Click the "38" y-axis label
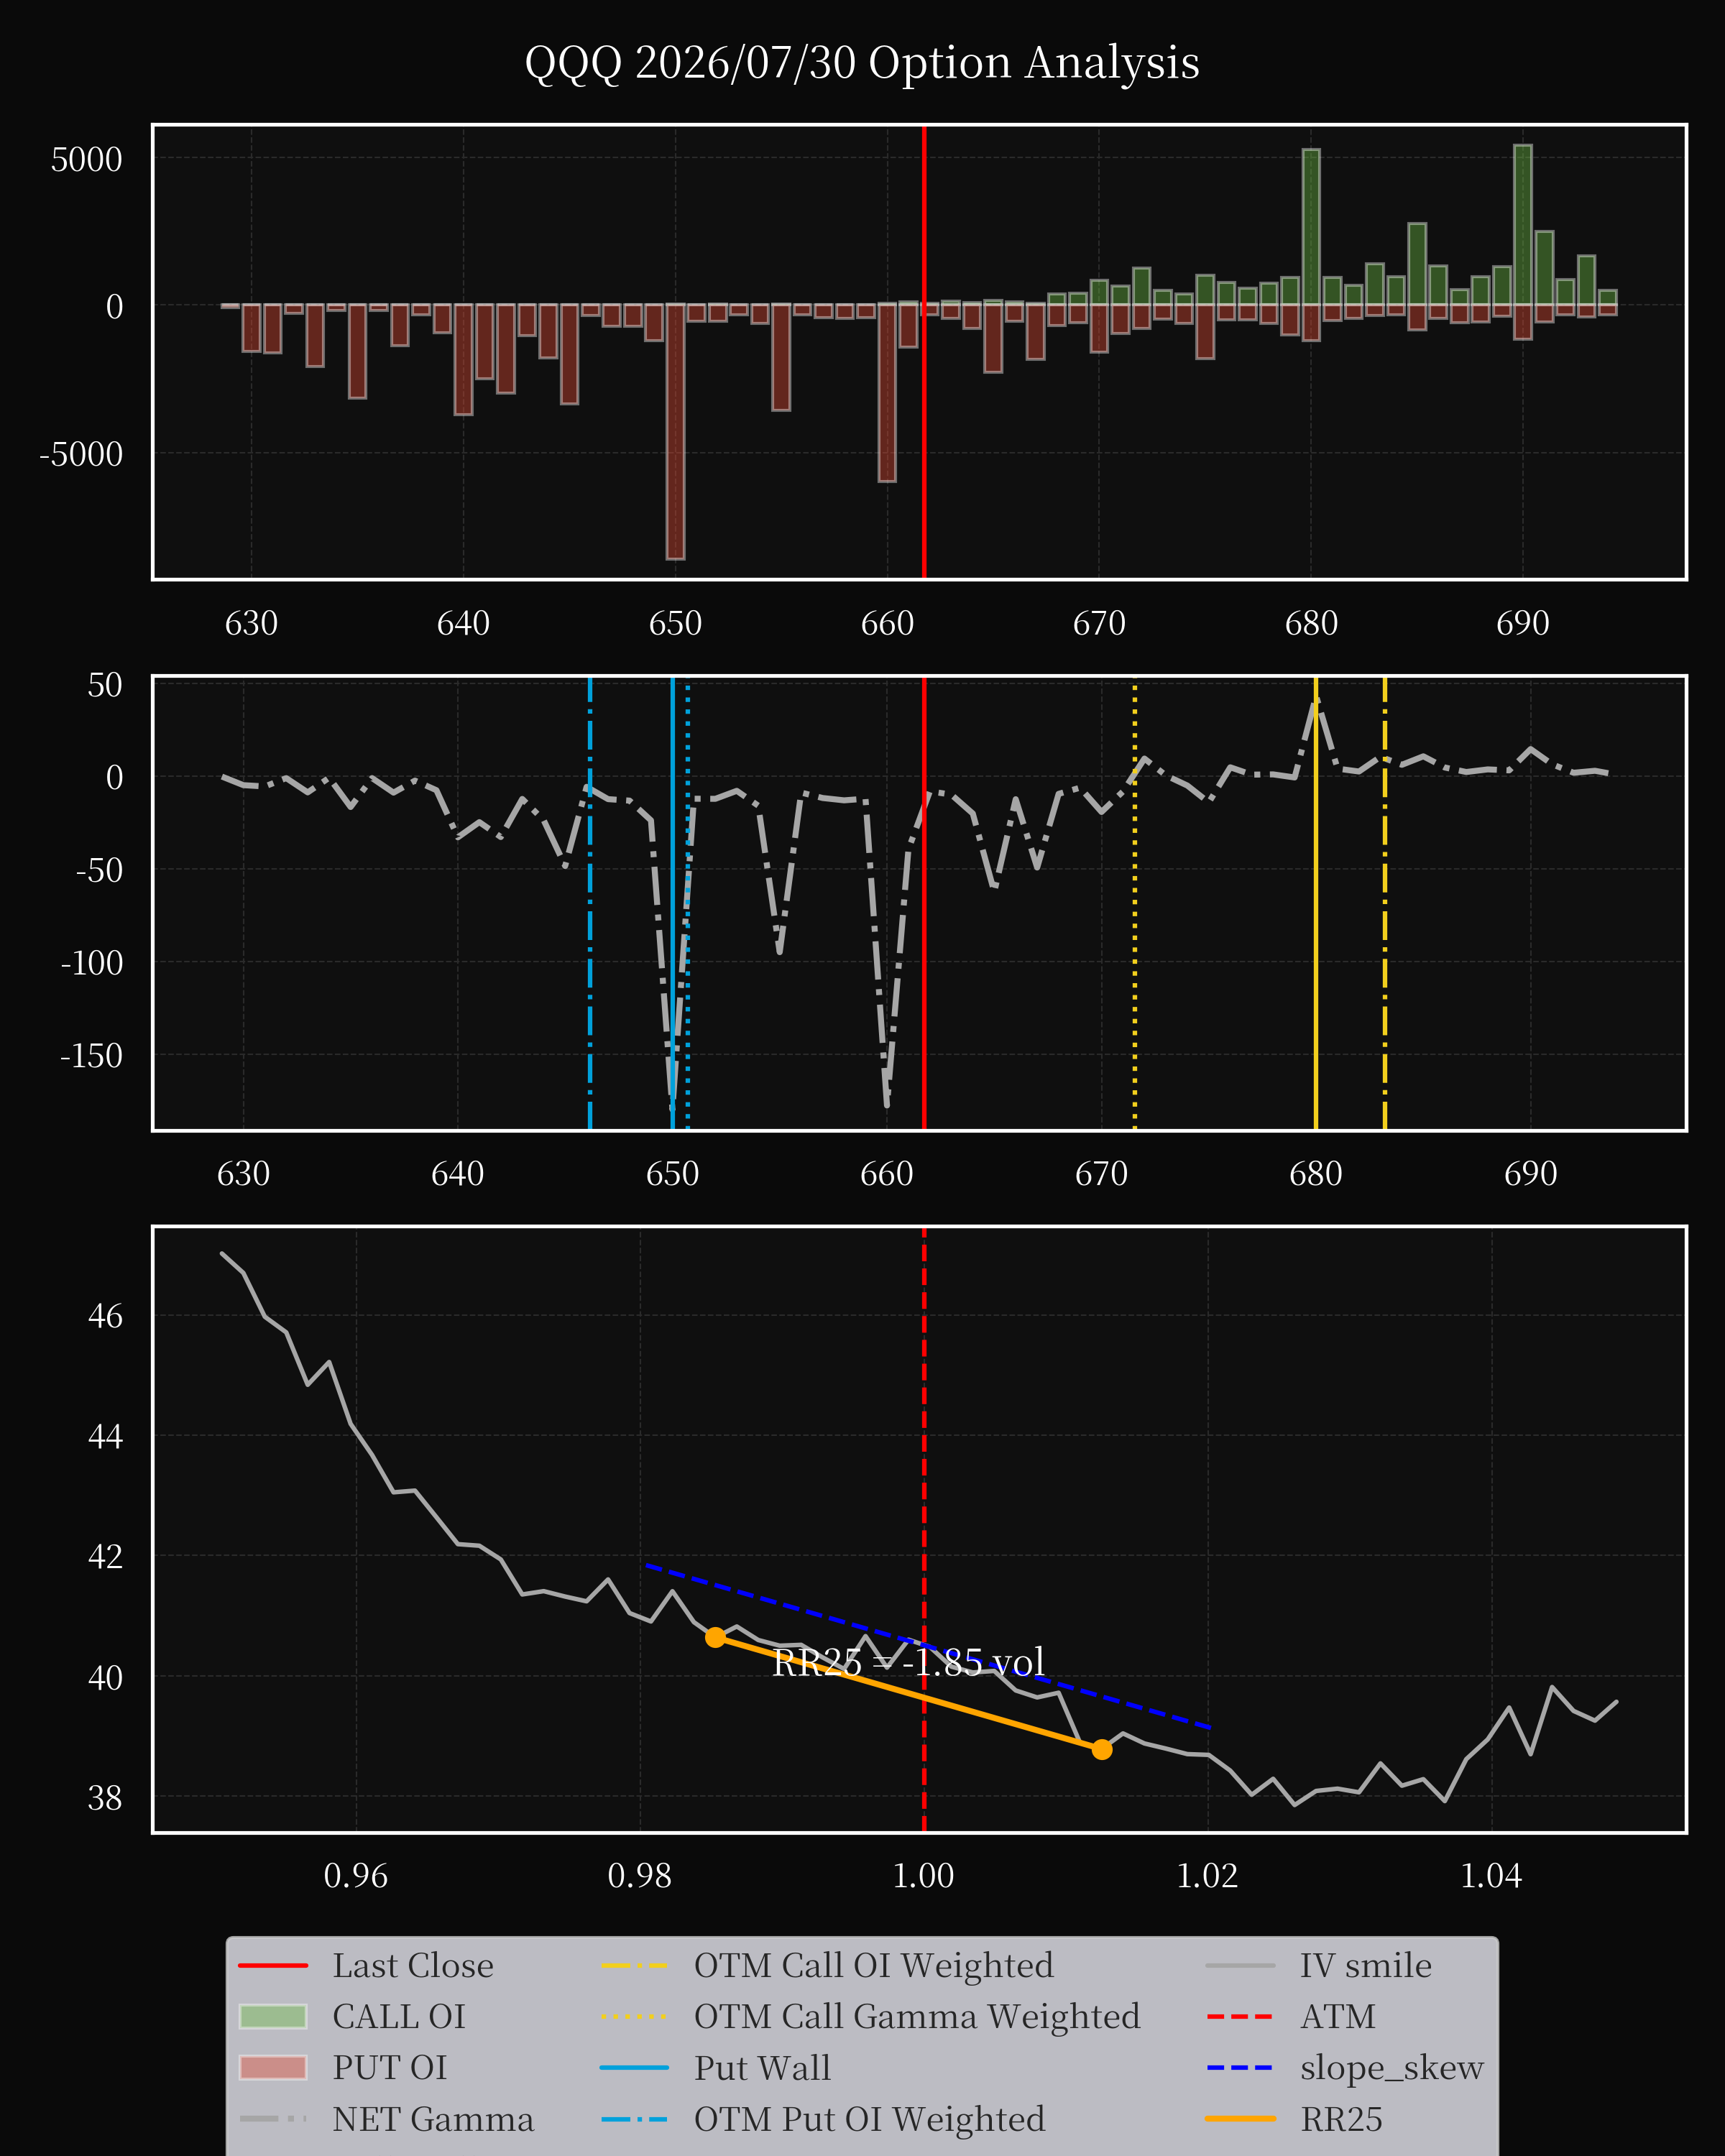This screenshot has height=2156, width=1725. tap(105, 1797)
